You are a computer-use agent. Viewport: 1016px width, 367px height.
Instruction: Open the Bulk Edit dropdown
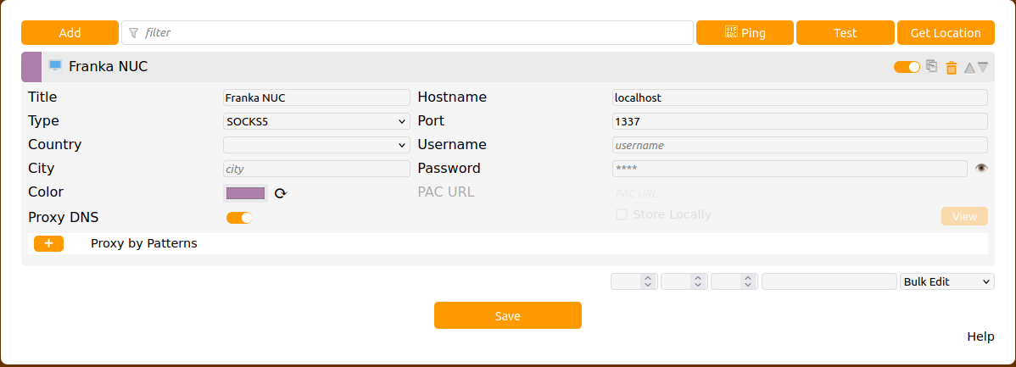tap(946, 281)
